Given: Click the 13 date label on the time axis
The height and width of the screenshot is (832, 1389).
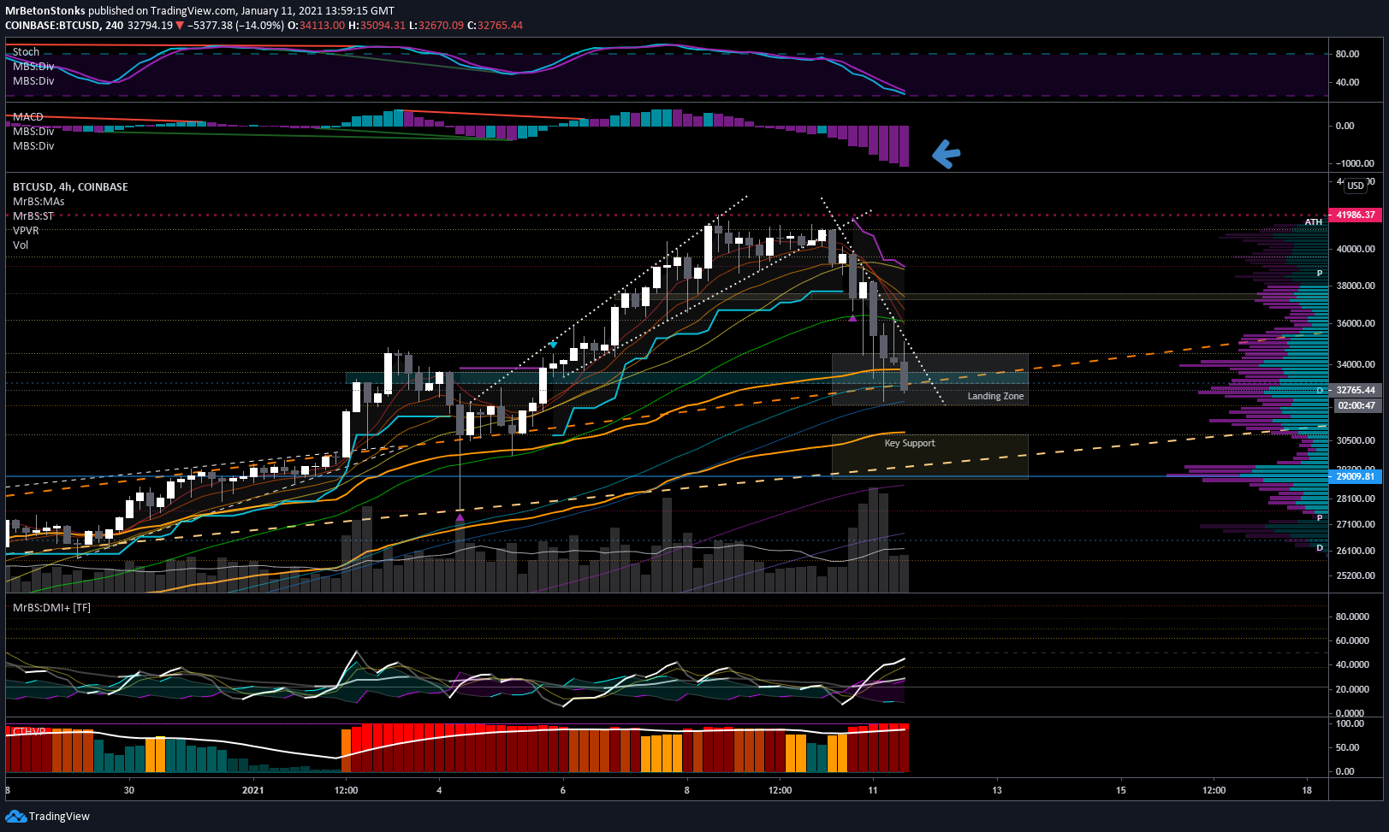Looking at the screenshot, I should (x=997, y=790).
